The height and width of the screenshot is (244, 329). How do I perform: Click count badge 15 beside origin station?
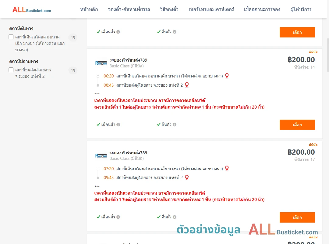click(x=73, y=38)
